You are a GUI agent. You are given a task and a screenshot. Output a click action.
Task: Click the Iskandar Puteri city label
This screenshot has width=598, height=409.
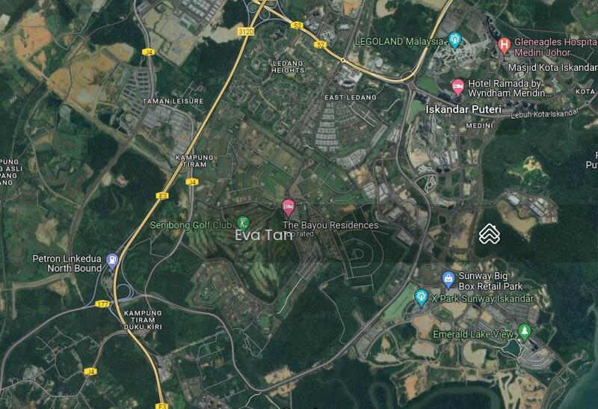463,109
